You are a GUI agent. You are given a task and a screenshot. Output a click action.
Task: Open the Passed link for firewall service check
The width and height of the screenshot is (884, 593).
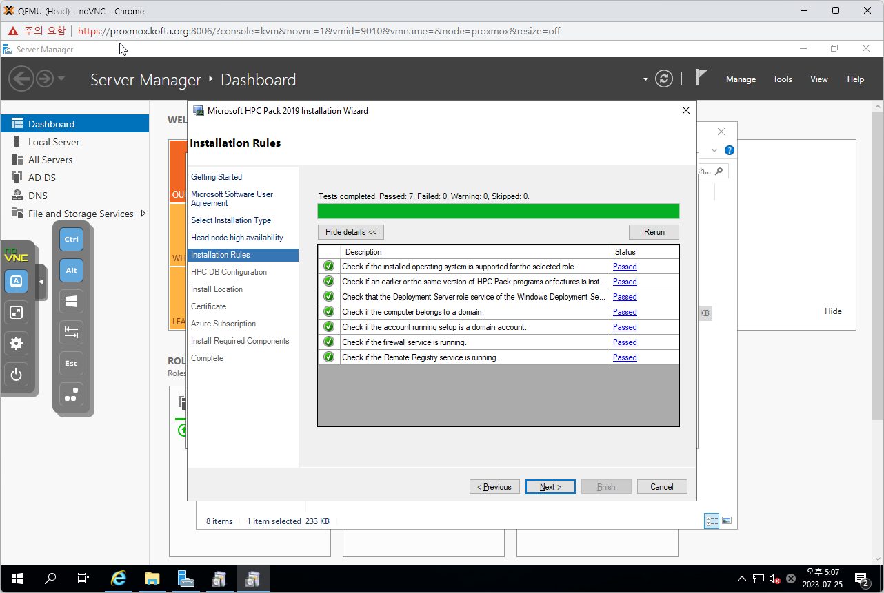[x=625, y=342]
